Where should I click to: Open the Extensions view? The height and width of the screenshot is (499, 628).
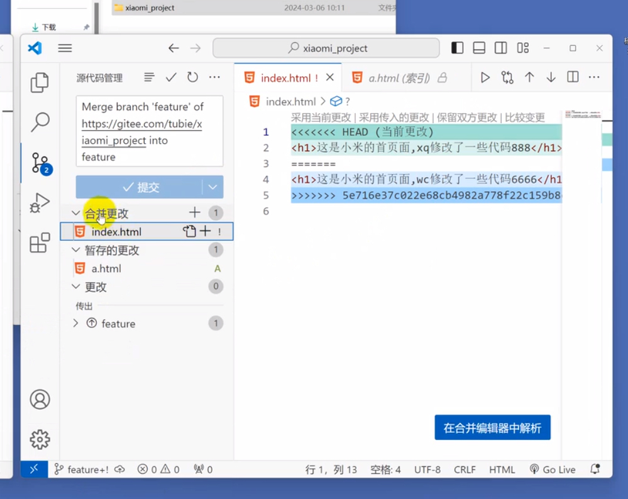tap(40, 243)
